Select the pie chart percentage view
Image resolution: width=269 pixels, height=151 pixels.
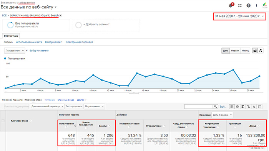click(237, 107)
